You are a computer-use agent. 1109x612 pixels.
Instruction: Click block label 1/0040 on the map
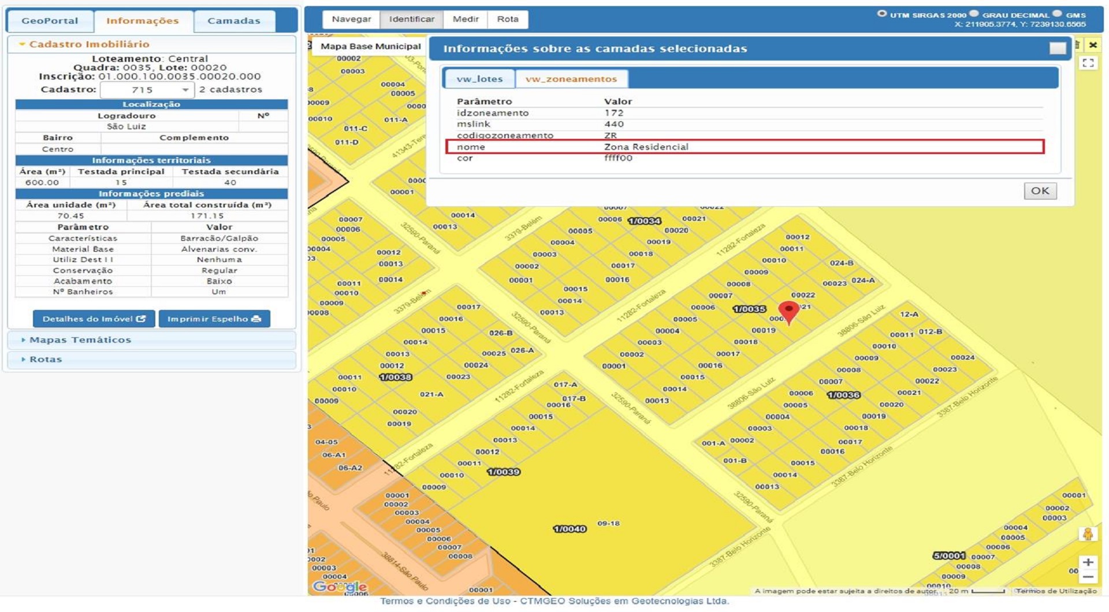(x=570, y=529)
